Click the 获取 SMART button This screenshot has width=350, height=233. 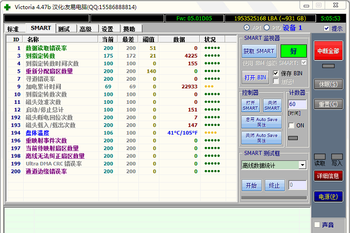pos(259,51)
